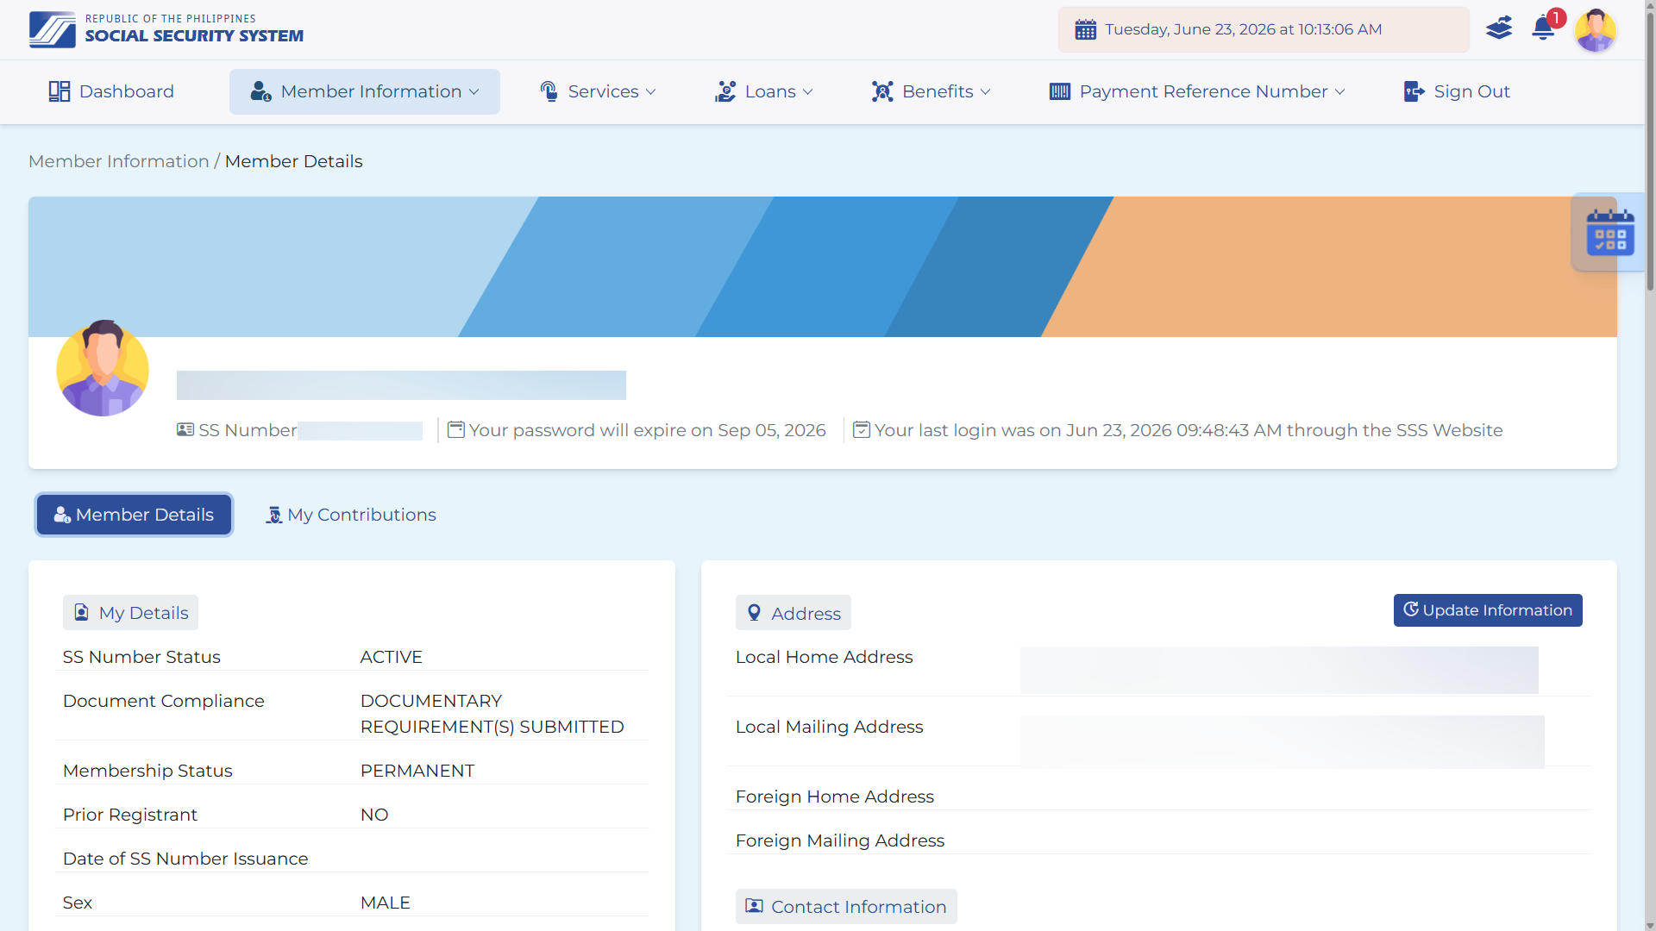Open the Benefits menu

pyautogui.click(x=931, y=91)
